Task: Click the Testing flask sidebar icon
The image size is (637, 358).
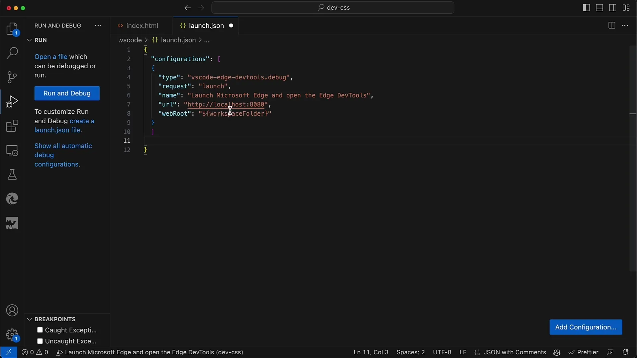Action: coord(12,174)
